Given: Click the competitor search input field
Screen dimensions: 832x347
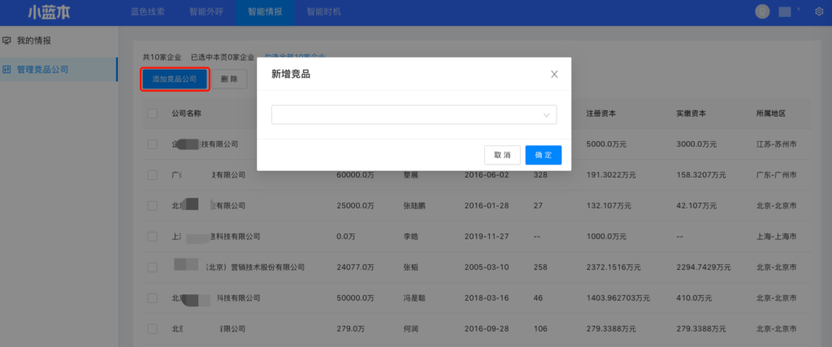Looking at the screenshot, I should coord(406,115).
